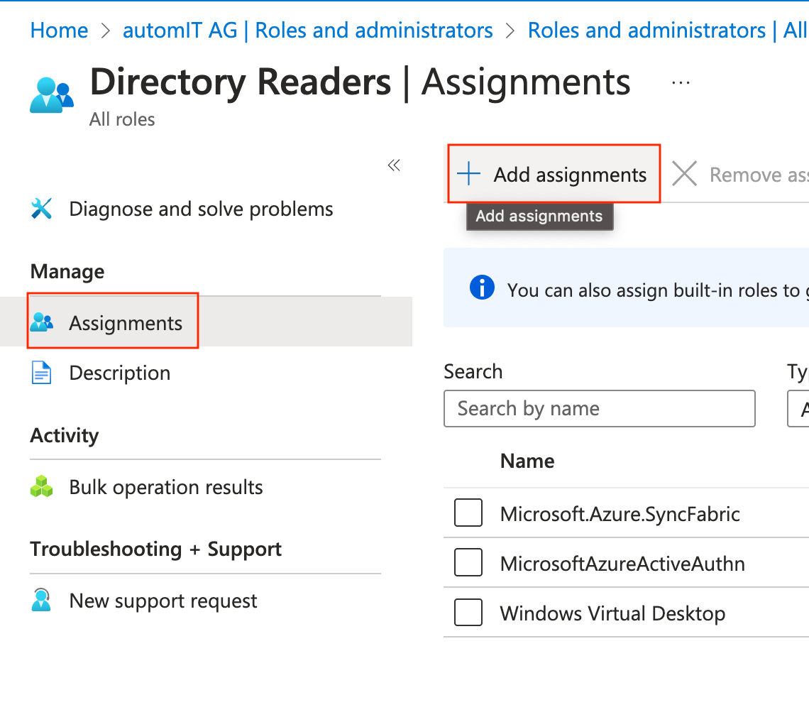
Task: Go to Home breadcrumb link
Action: coord(59,31)
